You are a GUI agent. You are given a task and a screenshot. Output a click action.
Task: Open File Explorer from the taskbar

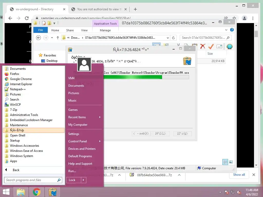point(21,192)
